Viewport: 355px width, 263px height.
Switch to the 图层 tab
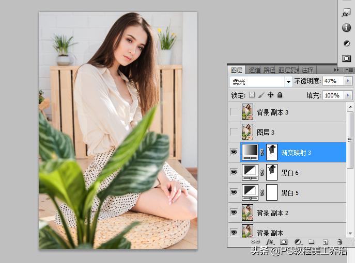(237, 70)
